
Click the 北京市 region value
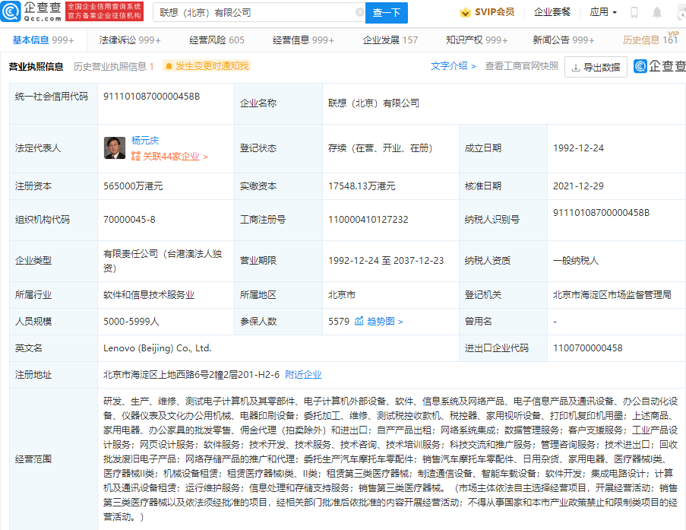[x=342, y=295]
